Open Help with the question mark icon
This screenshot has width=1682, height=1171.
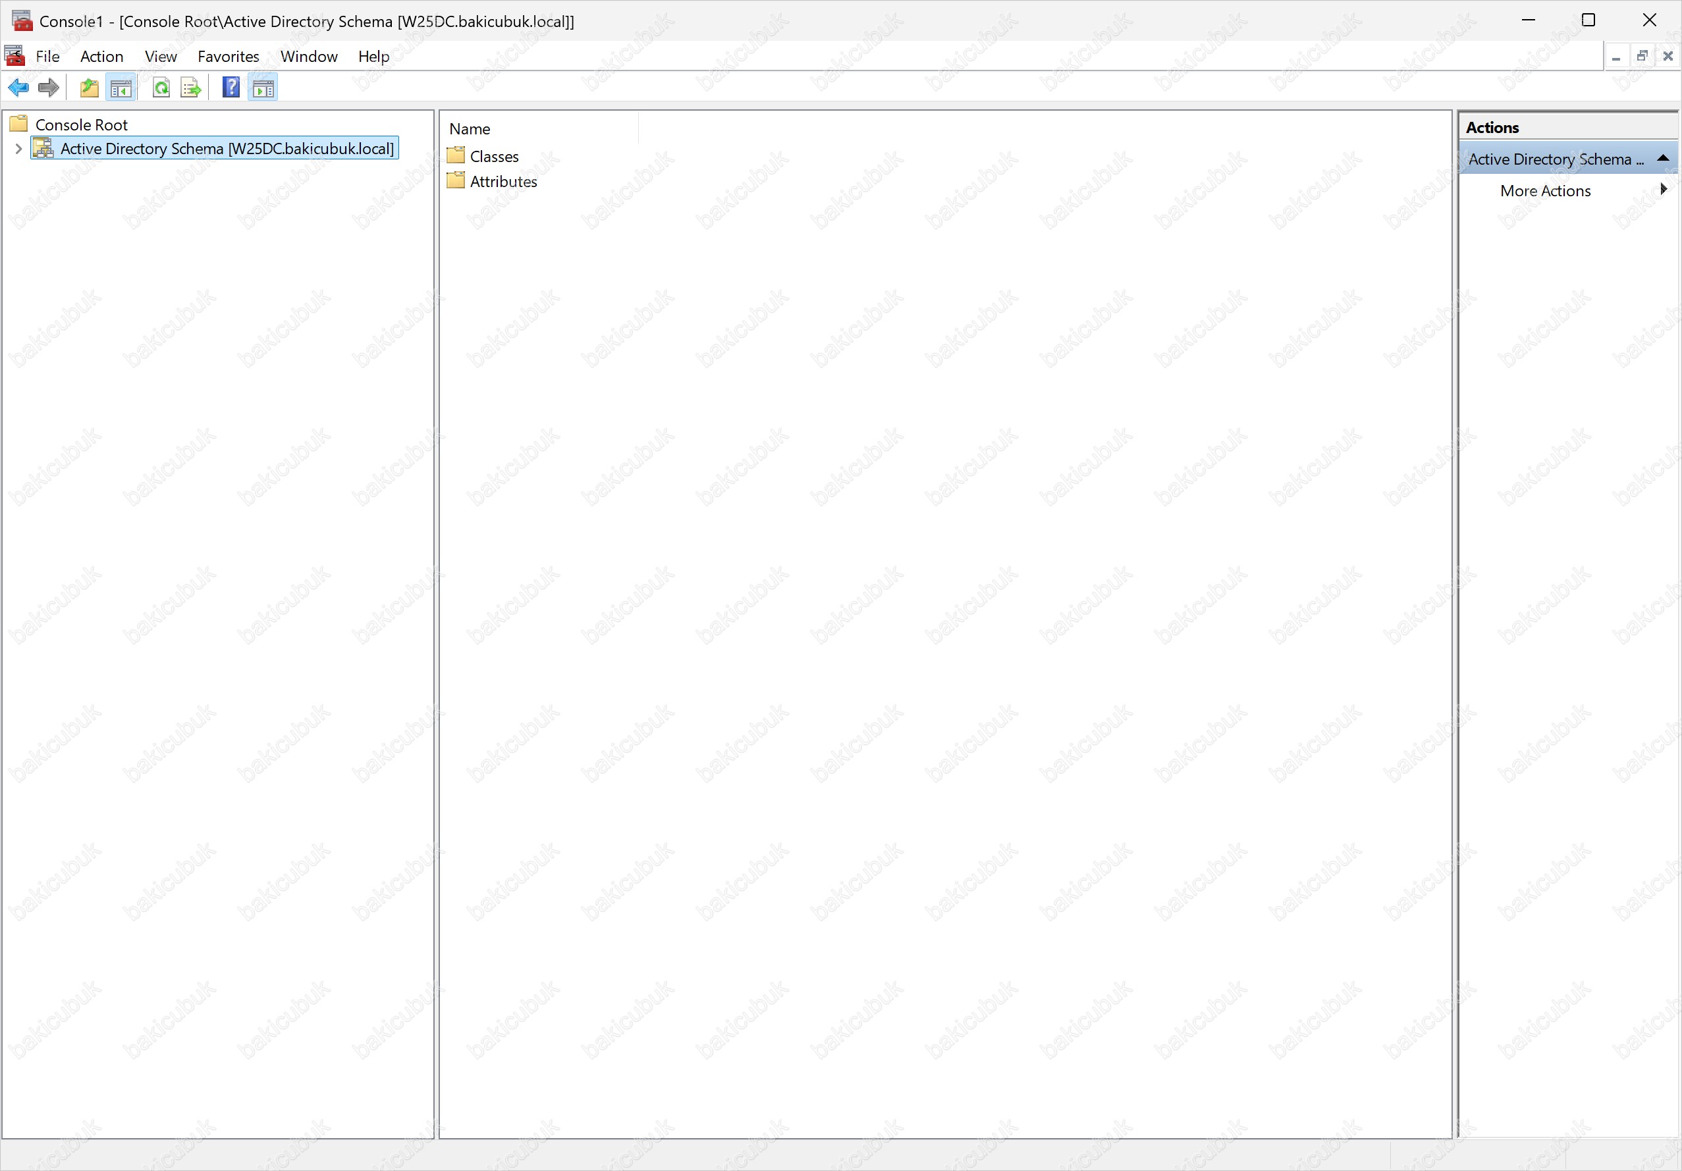click(231, 88)
